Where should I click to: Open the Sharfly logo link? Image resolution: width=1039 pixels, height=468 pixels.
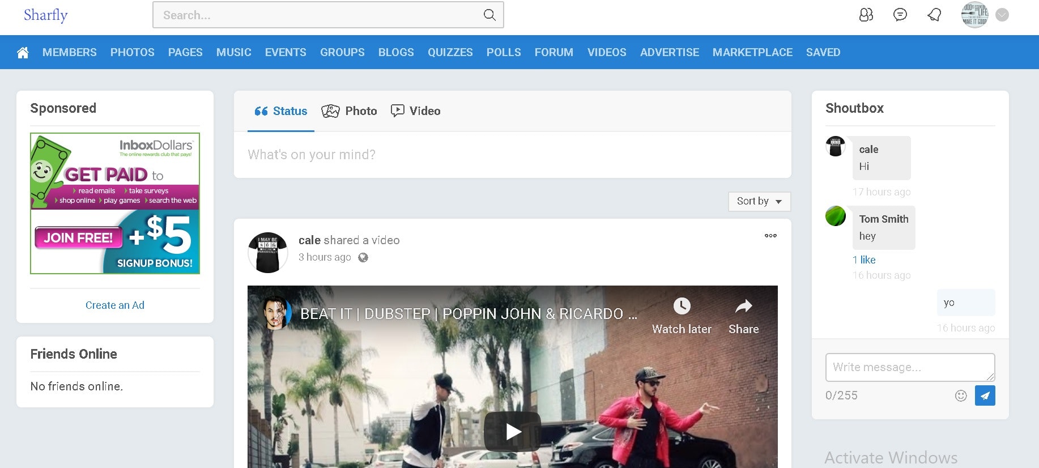click(45, 15)
